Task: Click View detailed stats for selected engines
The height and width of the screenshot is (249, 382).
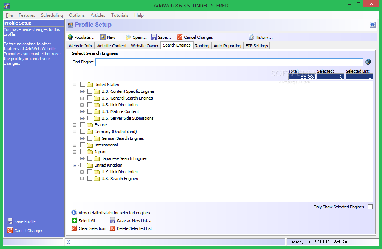Action: (114, 213)
